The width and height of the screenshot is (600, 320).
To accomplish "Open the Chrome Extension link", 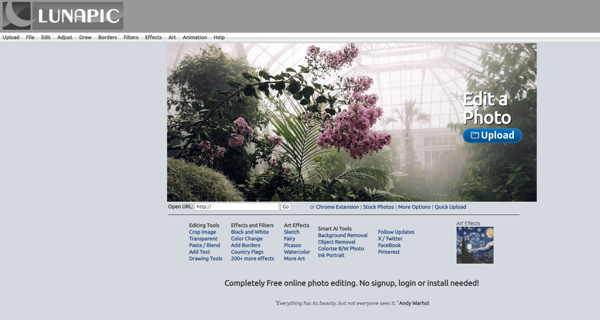I will pos(337,207).
